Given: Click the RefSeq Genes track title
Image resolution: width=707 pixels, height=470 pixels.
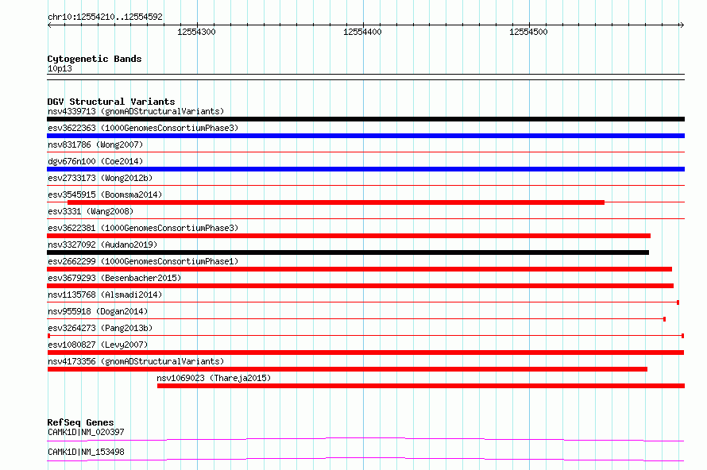Looking at the screenshot, I should [80, 422].
